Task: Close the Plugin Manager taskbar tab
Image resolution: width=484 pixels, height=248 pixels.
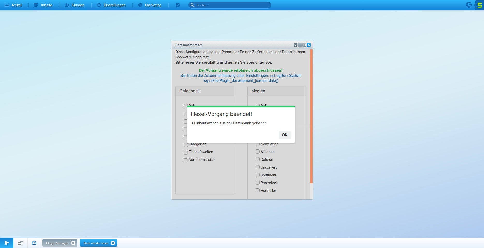Action: point(73,243)
